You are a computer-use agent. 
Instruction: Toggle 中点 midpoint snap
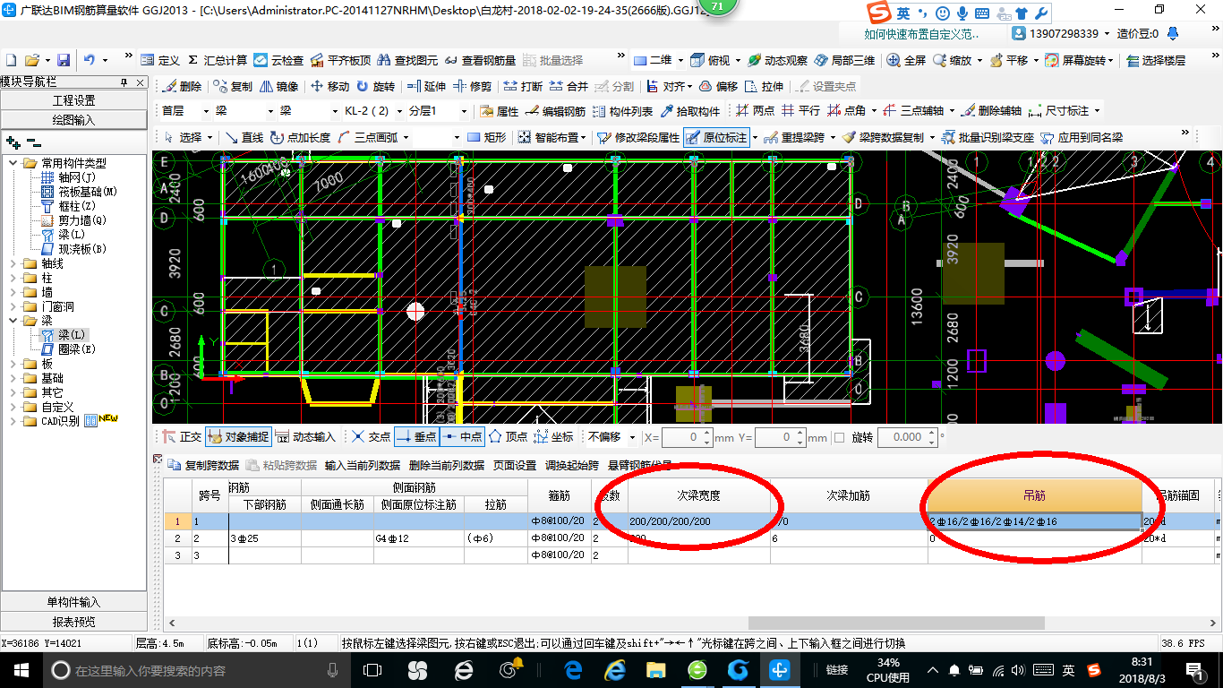point(462,437)
